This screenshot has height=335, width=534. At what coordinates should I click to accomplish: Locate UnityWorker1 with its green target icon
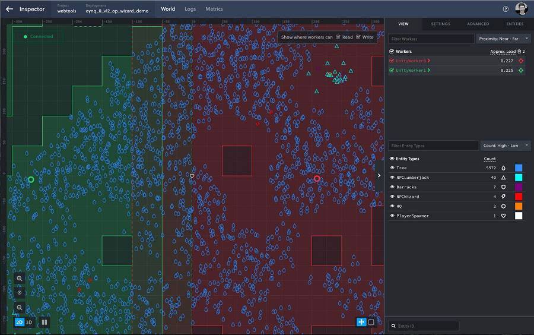point(521,70)
